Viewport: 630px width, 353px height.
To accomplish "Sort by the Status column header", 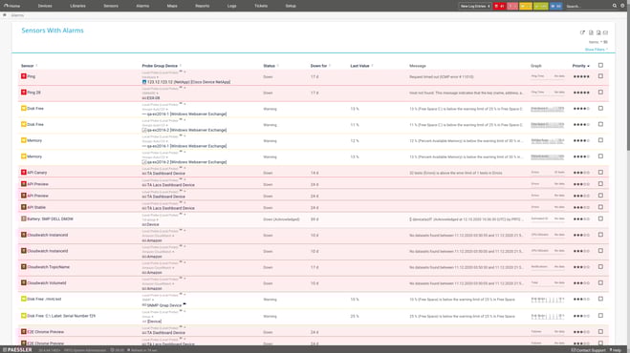I will coord(271,66).
